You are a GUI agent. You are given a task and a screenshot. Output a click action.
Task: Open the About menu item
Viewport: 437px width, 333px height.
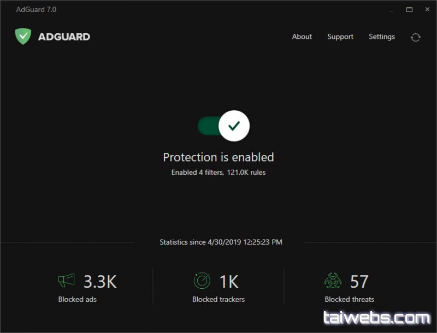[x=302, y=37]
